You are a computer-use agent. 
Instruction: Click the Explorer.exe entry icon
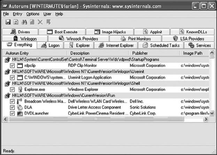click(20, 89)
